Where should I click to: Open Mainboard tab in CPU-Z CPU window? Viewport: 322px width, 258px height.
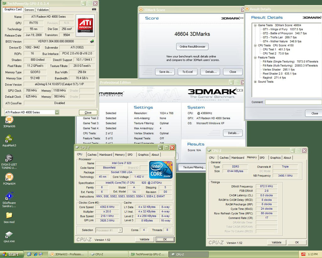click(x=106, y=155)
